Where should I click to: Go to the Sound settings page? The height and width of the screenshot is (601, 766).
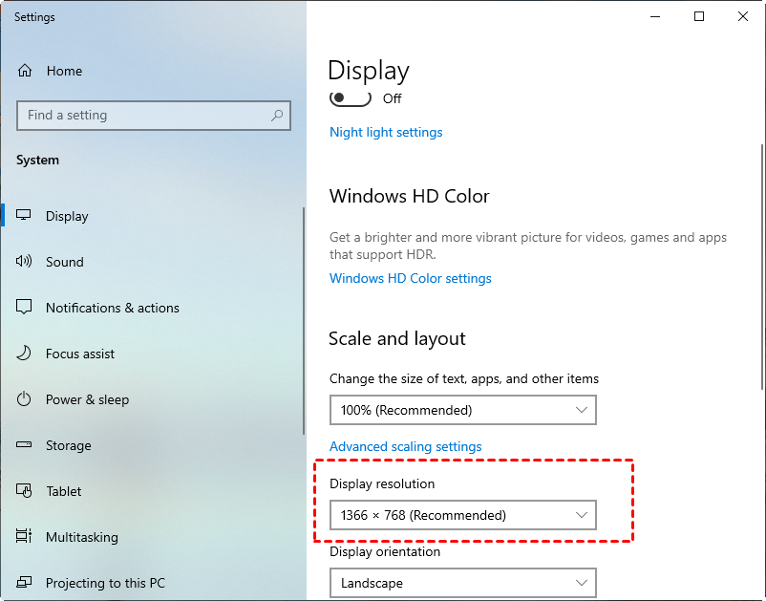click(152, 262)
